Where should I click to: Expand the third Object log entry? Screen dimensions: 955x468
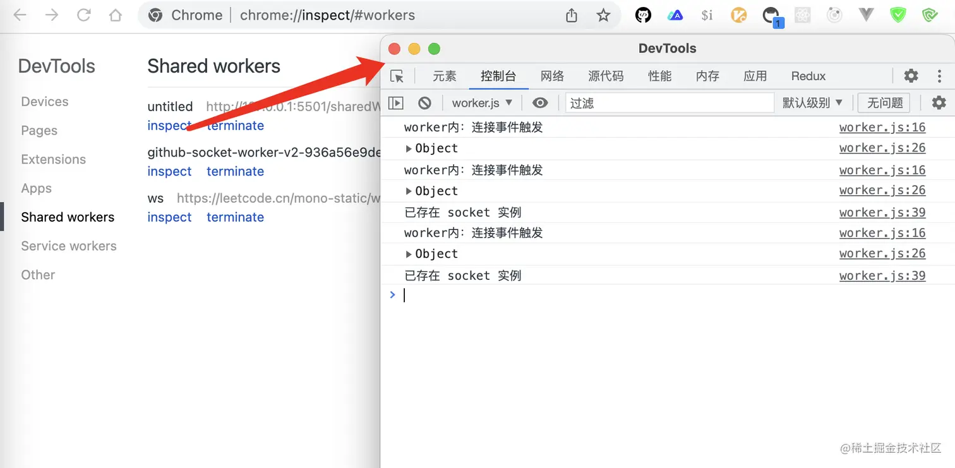coord(409,254)
